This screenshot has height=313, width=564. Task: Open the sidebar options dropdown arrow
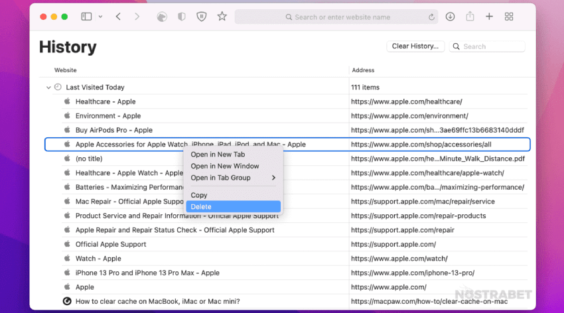coord(100,17)
